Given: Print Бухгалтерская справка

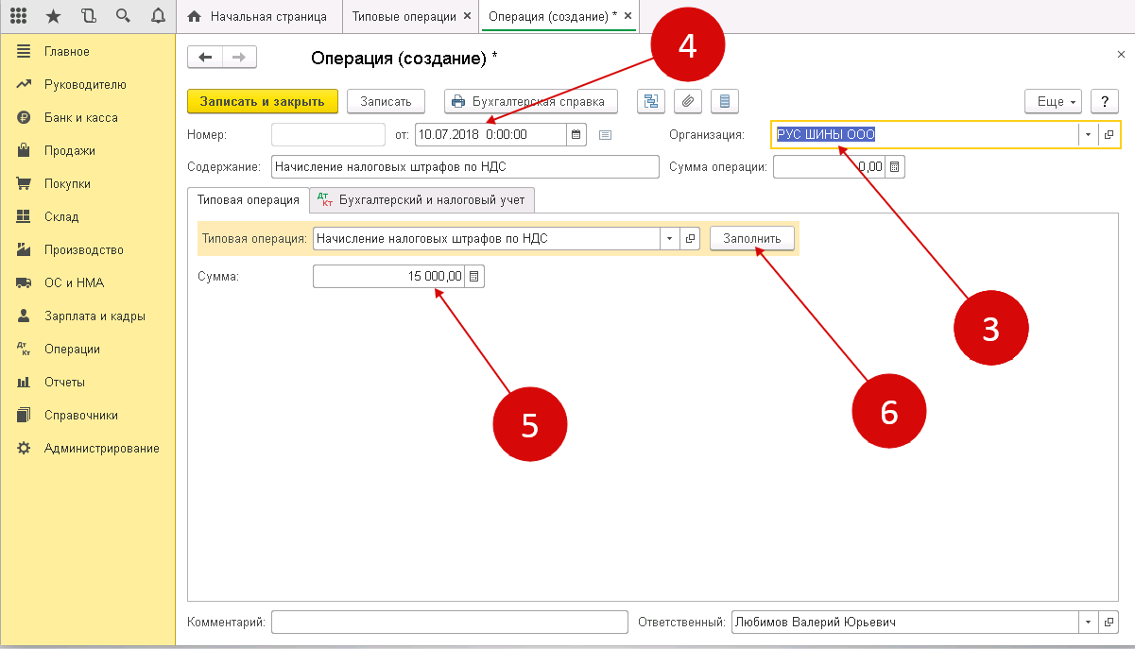Looking at the screenshot, I should (x=531, y=101).
